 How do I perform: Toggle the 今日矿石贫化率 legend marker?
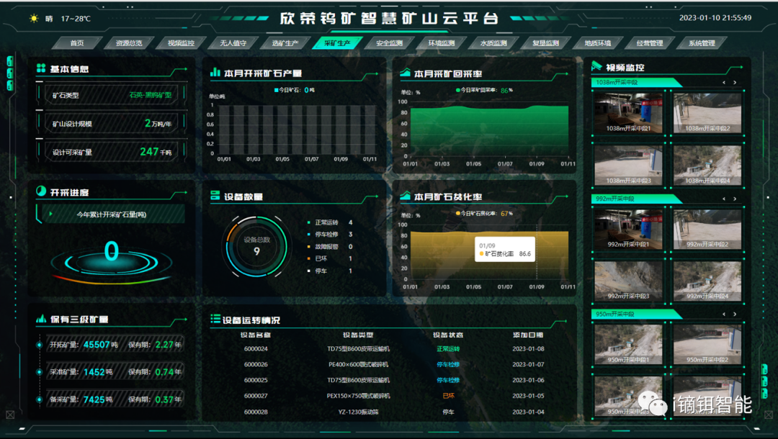458,213
